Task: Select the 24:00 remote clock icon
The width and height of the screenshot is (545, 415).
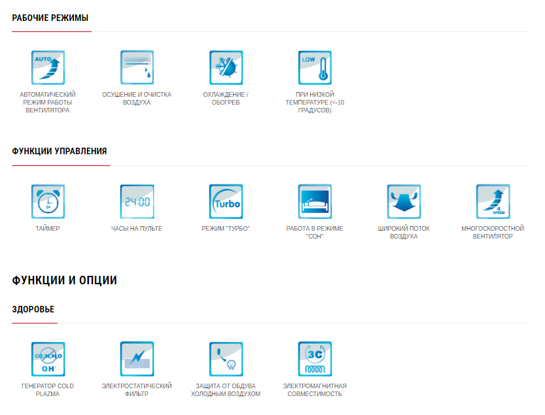Action: click(x=137, y=201)
